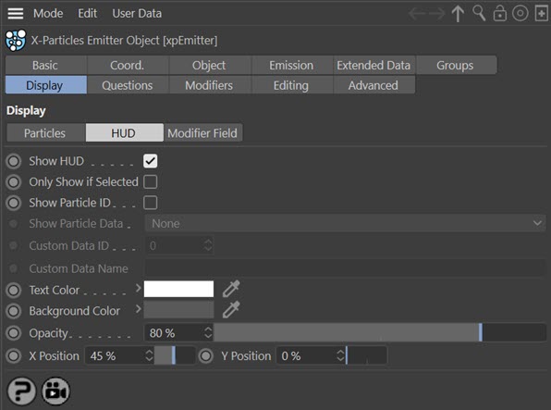Image resolution: width=551 pixels, height=410 pixels.
Task: Switch to the Object tab
Action: (x=210, y=65)
